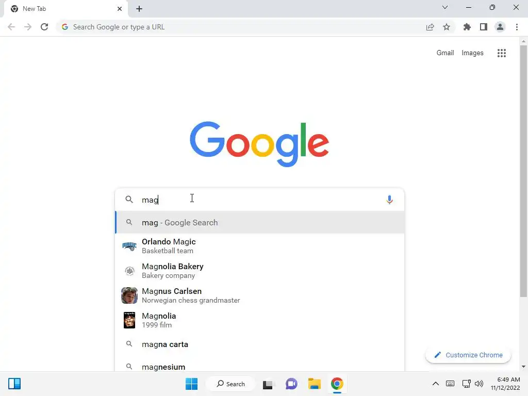This screenshot has width=528, height=396.
Task: Choose the Magnolia 1999 film suggestion
Action: 260,320
